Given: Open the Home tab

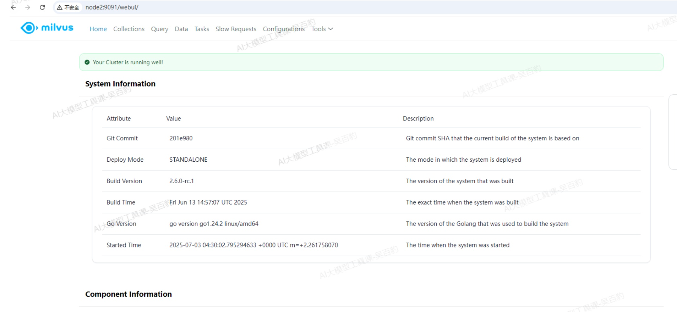Looking at the screenshot, I should point(98,29).
